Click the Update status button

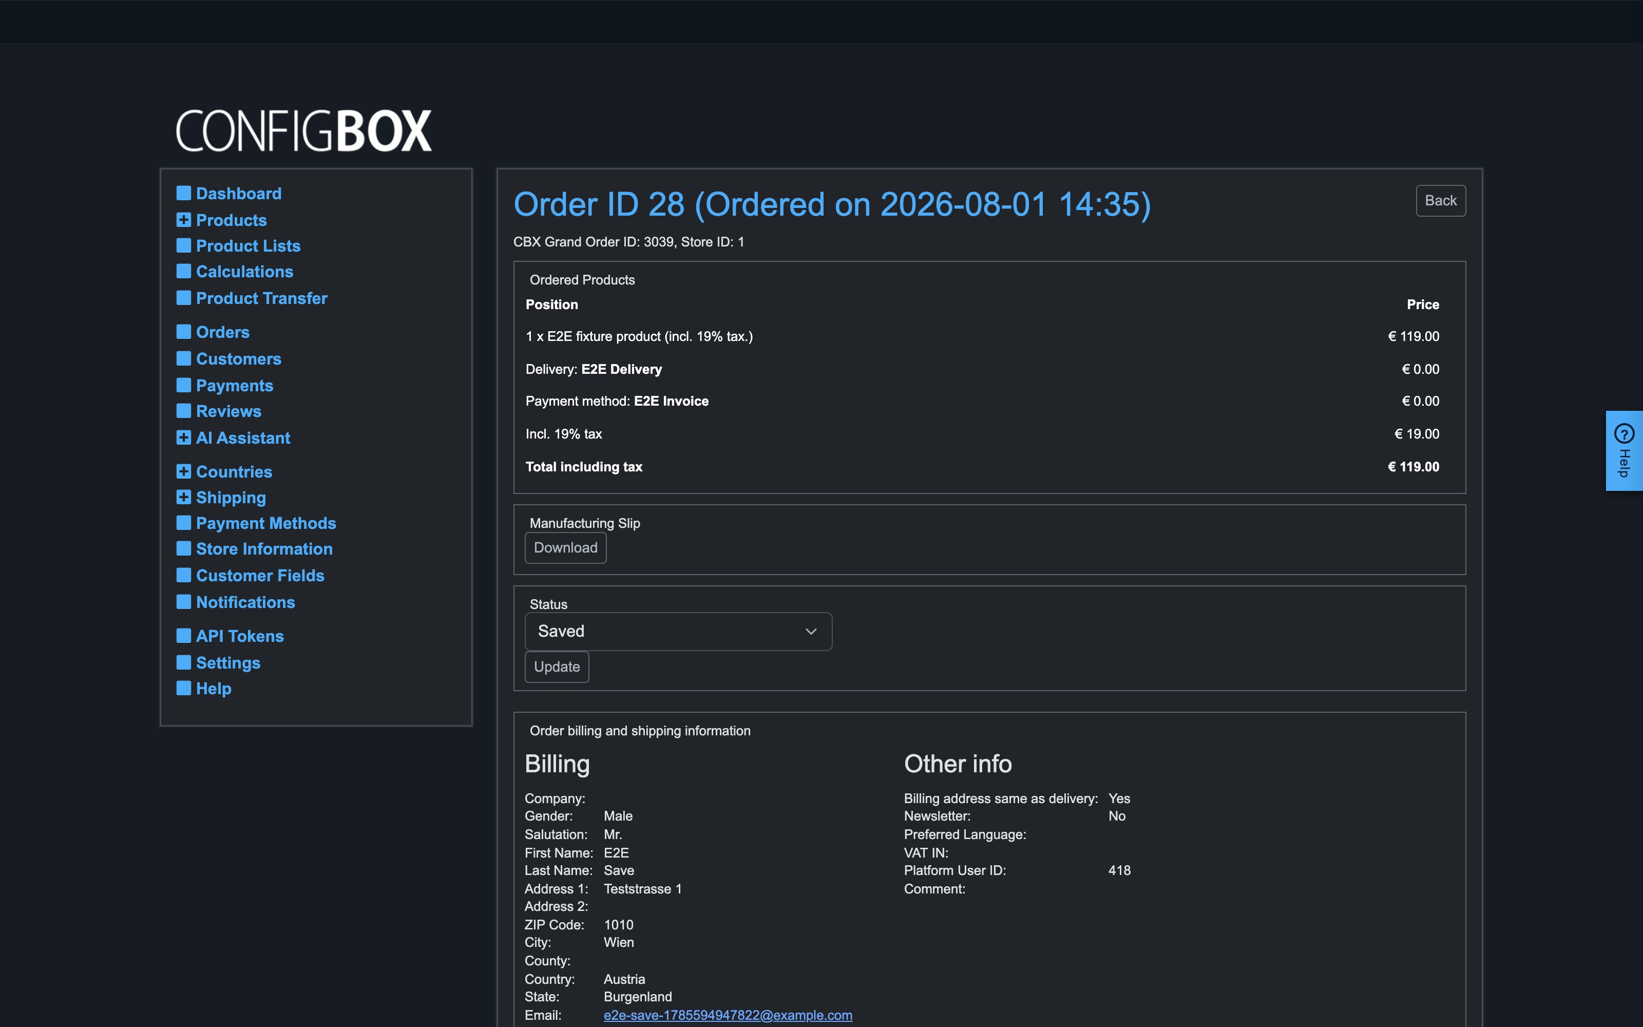tap(557, 667)
